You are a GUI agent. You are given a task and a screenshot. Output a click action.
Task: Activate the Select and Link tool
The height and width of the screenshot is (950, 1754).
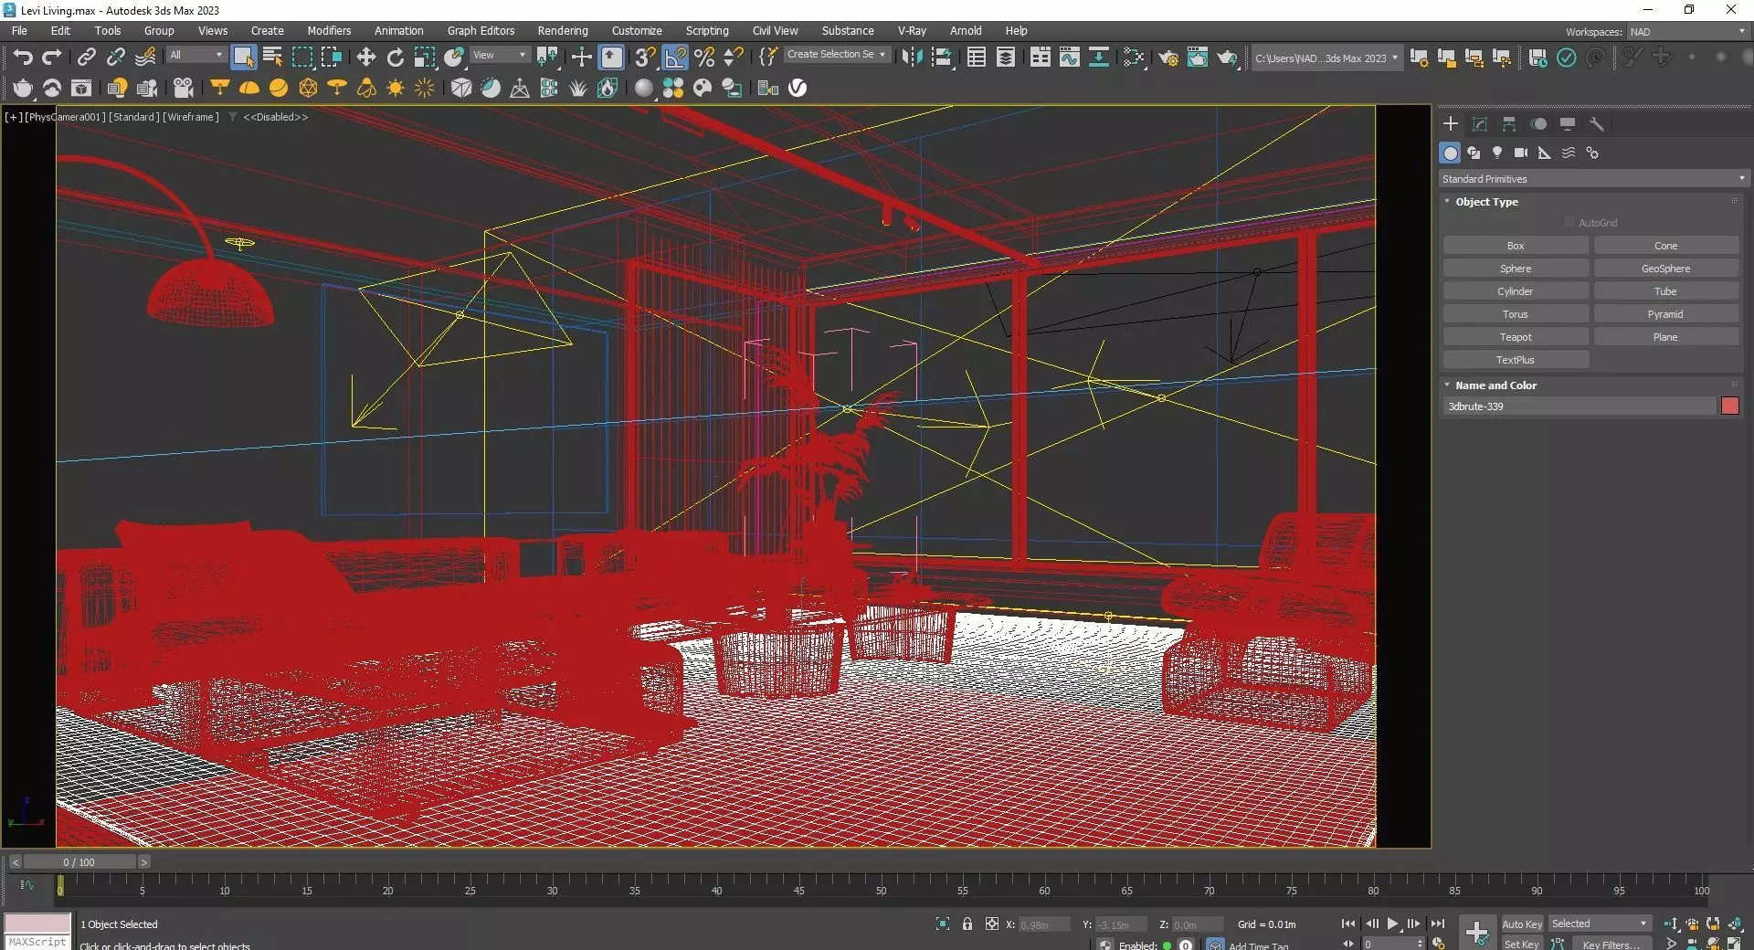pos(86,58)
